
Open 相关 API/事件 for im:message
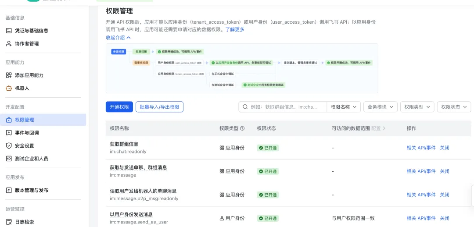[421, 171]
